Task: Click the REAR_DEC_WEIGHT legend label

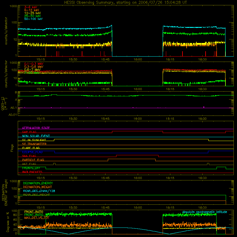Action: (x=36, y=195)
